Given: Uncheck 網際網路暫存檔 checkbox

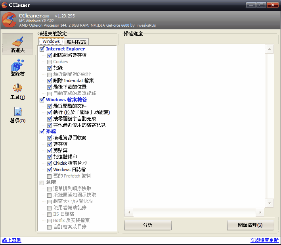Looking at the screenshot, I should tap(50, 55).
